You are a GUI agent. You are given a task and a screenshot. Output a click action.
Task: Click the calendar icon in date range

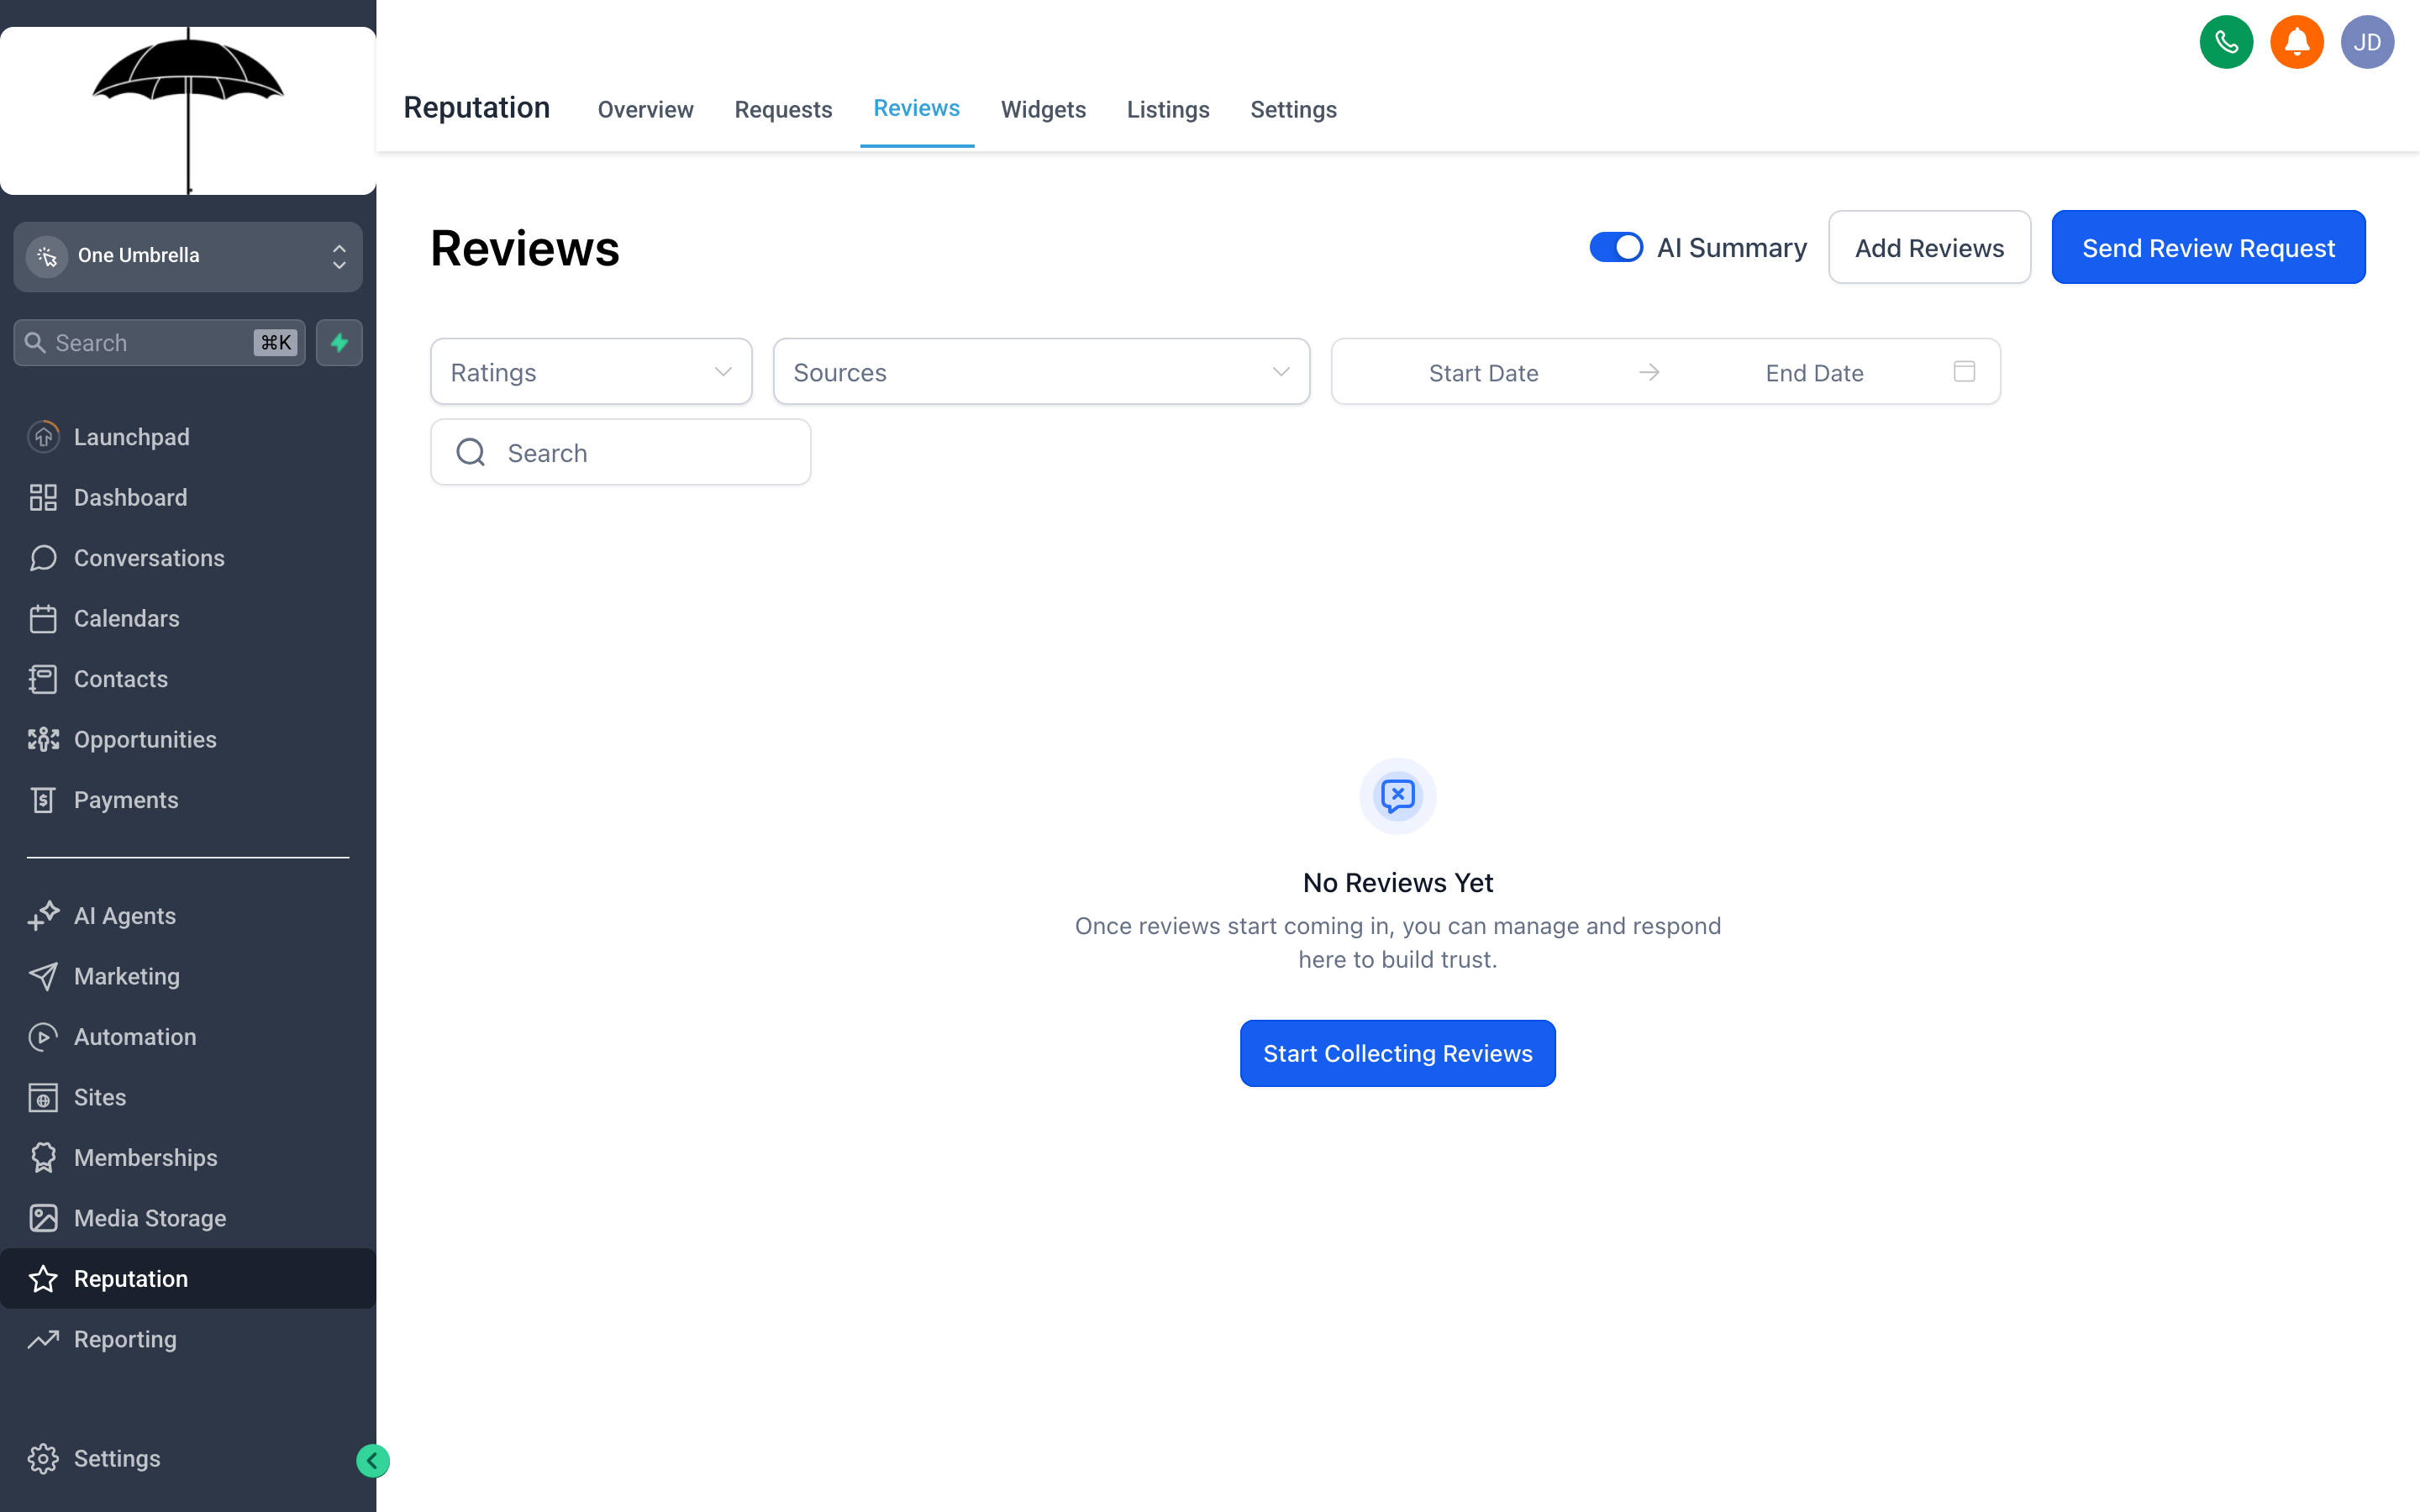(1964, 372)
